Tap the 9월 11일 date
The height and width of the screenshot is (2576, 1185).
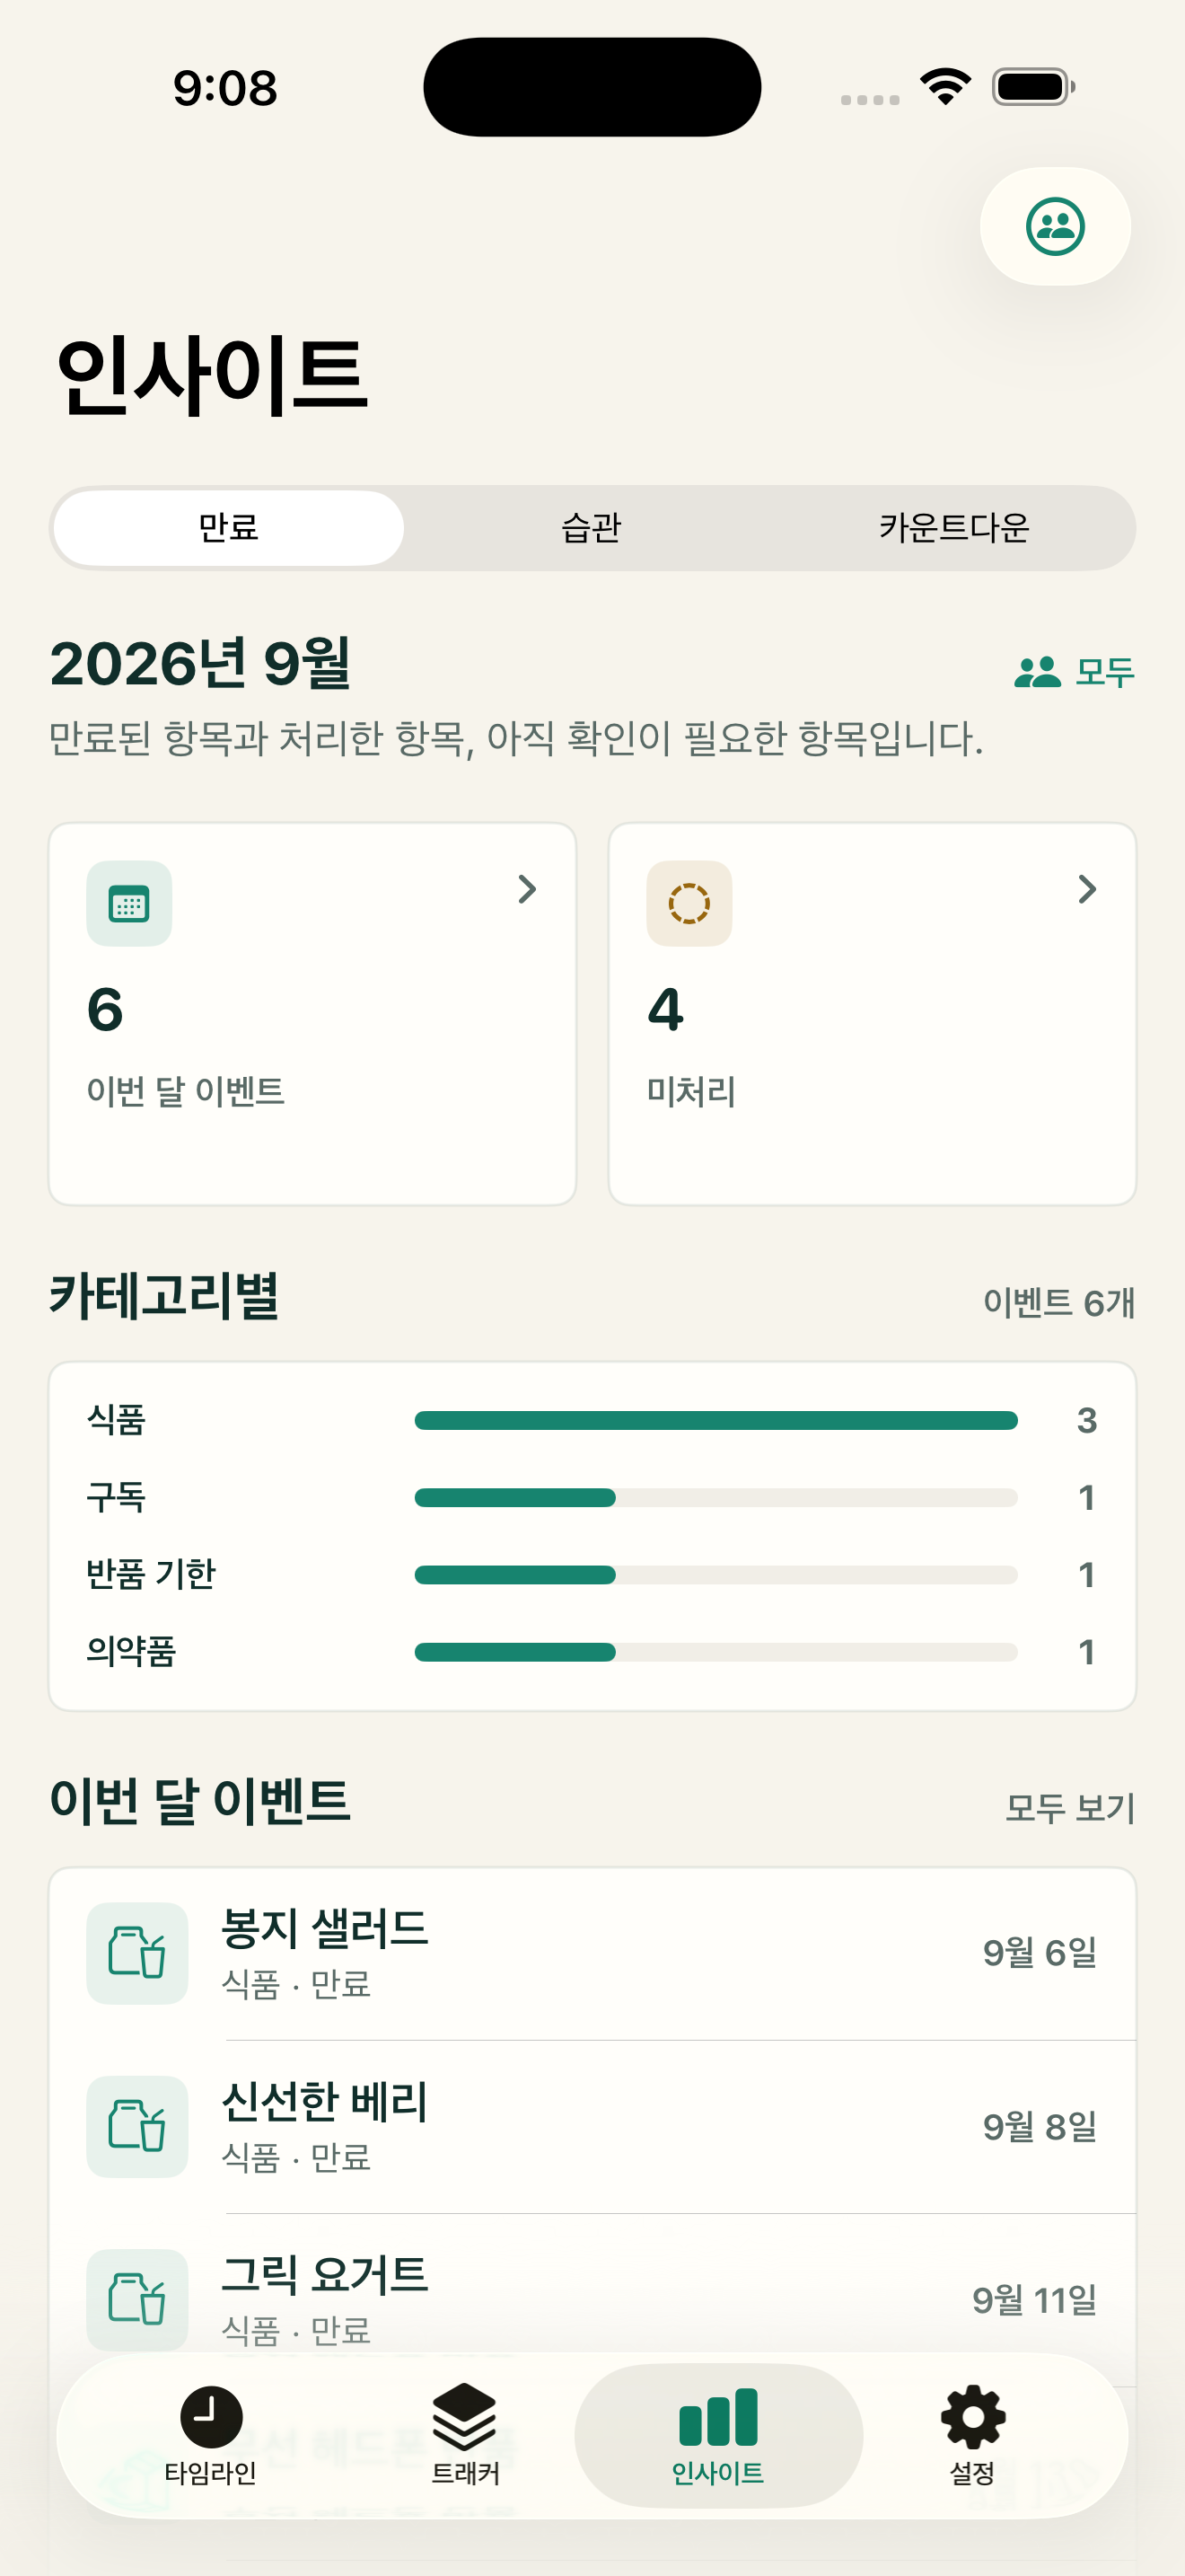tap(1034, 2299)
